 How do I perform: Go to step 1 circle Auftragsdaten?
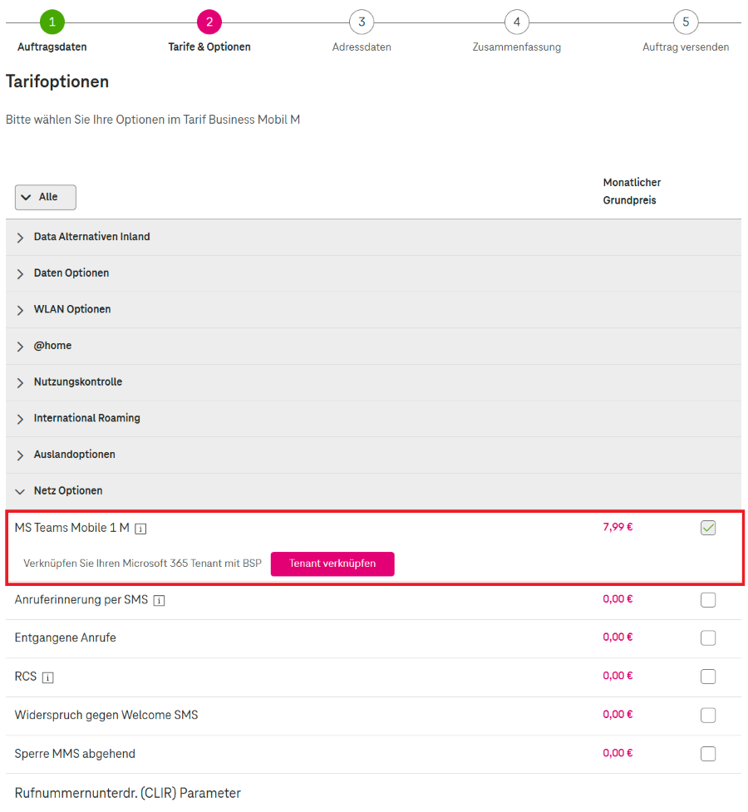52,22
